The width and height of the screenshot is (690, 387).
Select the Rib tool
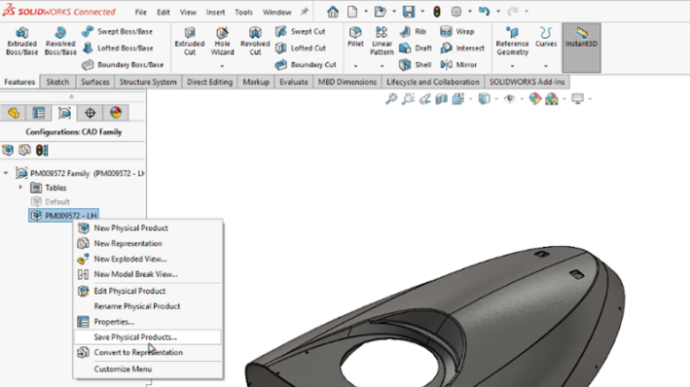(413, 31)
